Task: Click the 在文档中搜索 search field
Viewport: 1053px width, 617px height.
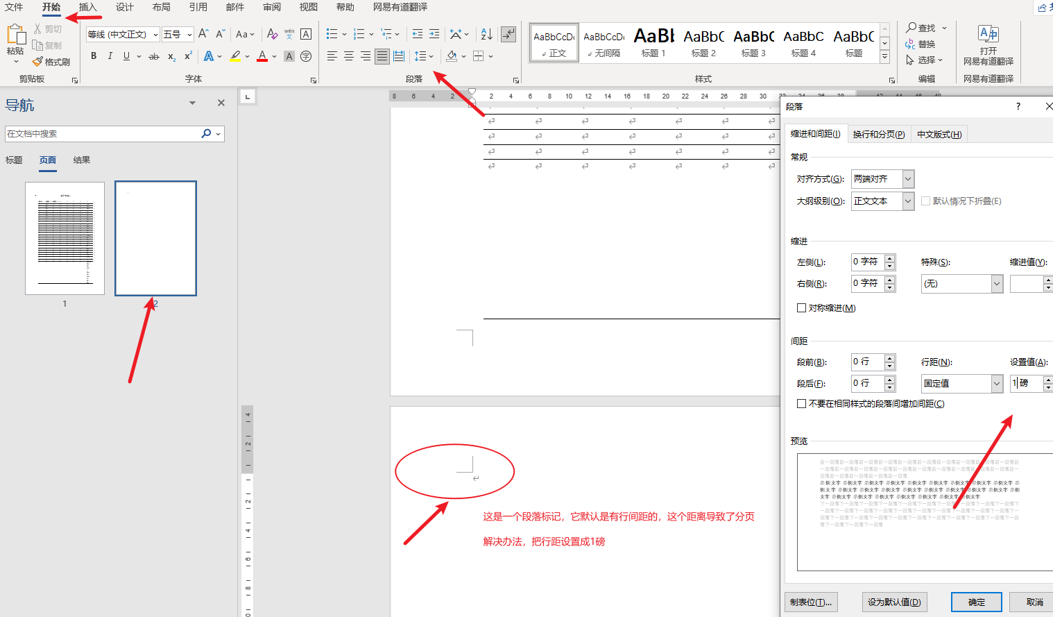Action: tap(102, 134)
